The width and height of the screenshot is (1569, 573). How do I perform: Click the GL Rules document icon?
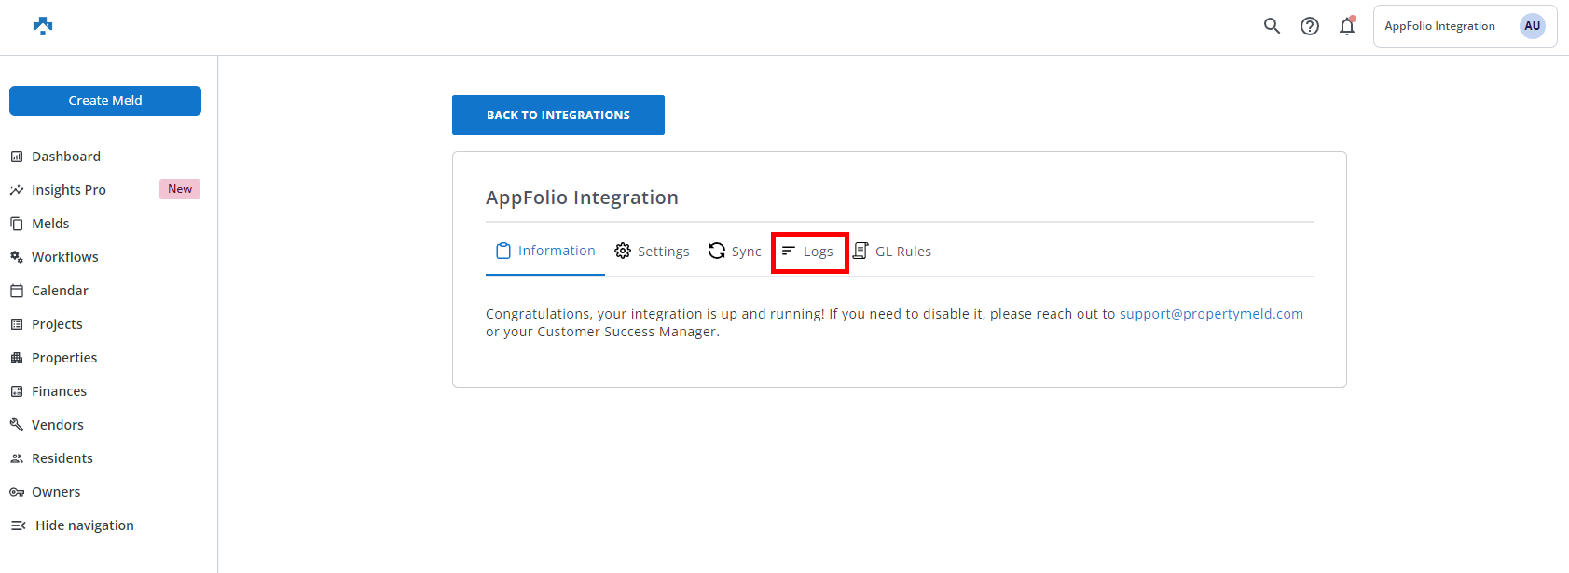click(x=860, y=251)
